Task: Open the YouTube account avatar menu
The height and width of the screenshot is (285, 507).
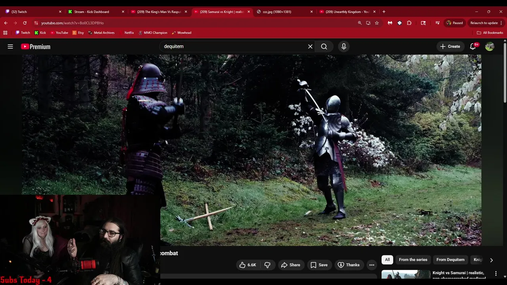Action: click(x=490, y=46)
